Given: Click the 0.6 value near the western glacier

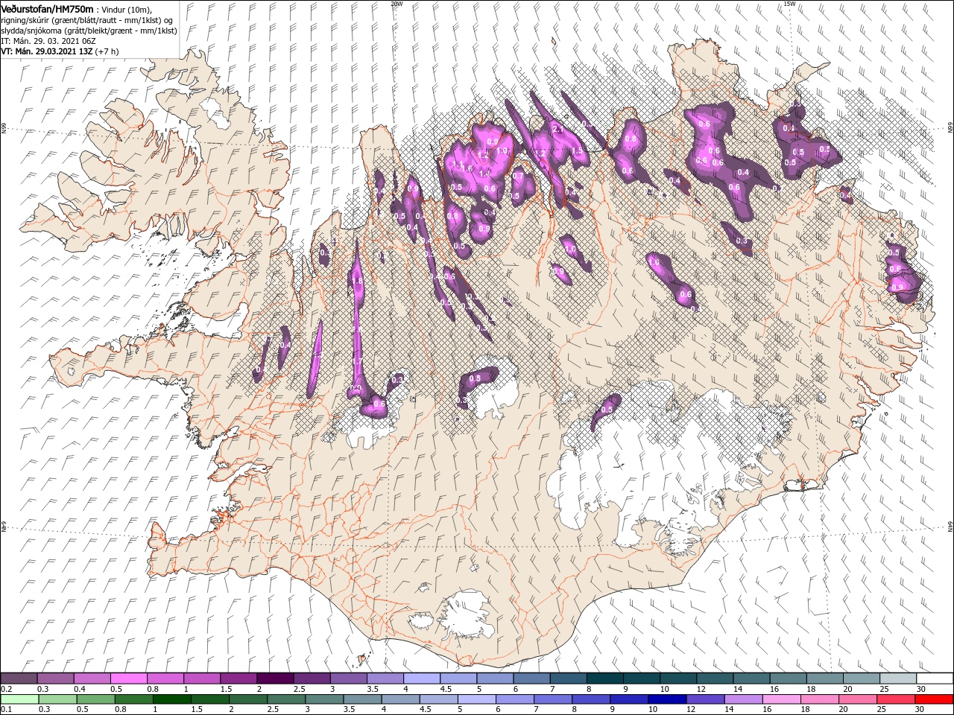Looking at the screenshot, I should [379, 404].
